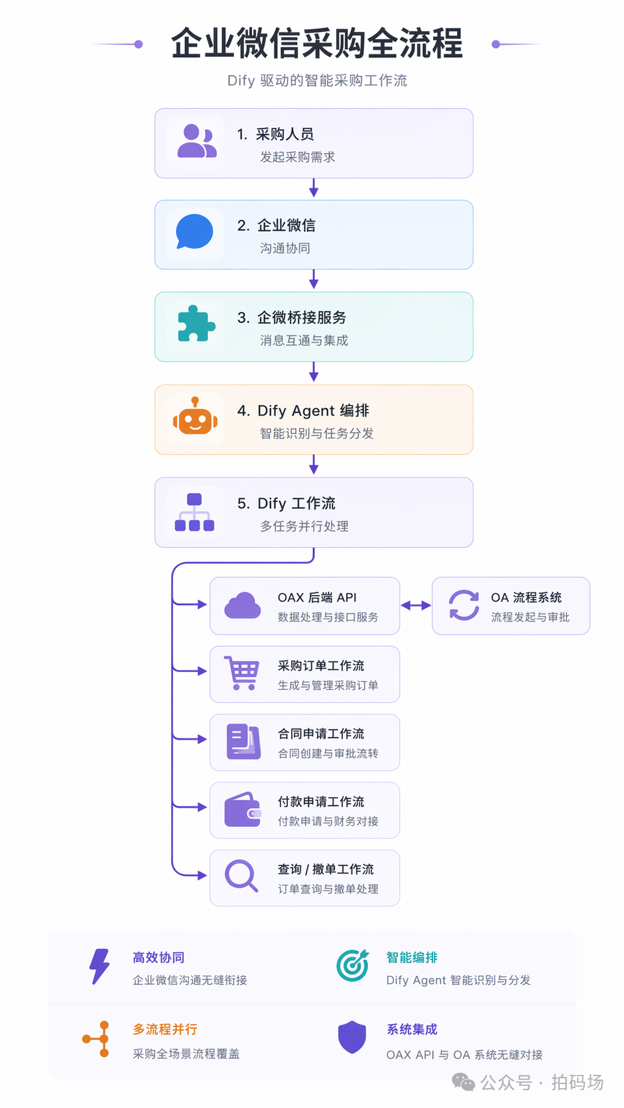Select the text 智能识别与任务分发
The height and width of the screenshot is (1108, 624).
[317, 433]
